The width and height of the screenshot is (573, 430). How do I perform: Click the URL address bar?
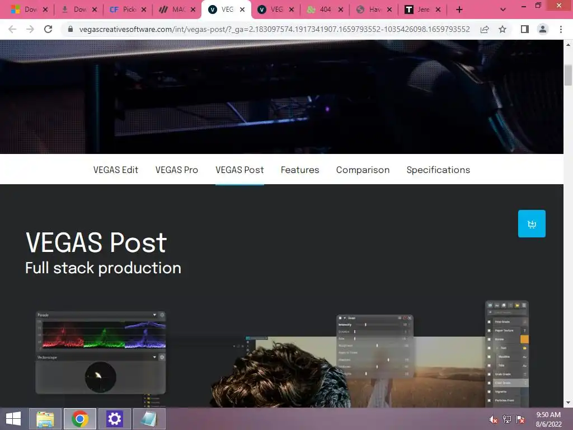tap(274, 29)
